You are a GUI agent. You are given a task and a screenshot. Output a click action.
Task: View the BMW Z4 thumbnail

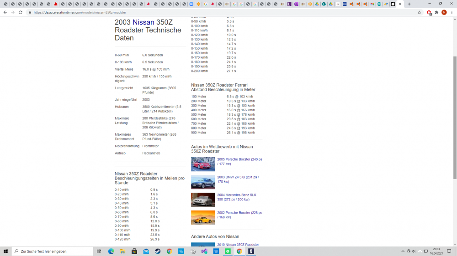[203, 182]
